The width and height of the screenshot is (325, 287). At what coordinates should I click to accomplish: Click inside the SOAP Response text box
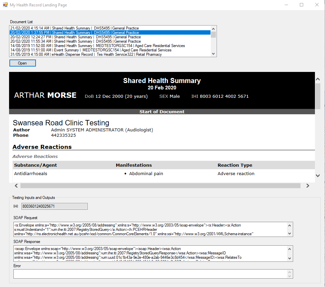click(148, 253)
